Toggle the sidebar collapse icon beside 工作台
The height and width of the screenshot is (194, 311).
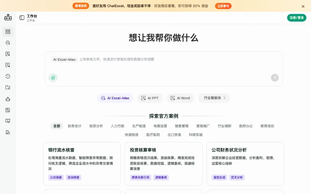point(22,17)
